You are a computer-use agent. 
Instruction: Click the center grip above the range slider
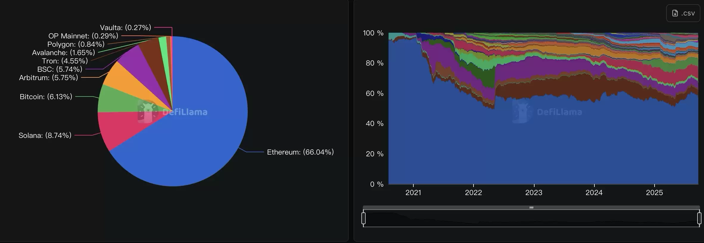click(531, 207)
